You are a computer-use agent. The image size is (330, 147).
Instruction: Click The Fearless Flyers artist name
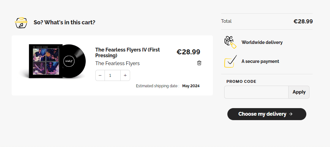(117, 64)
